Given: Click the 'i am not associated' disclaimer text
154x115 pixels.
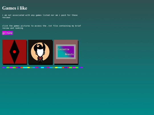Looking at the screenshot, I should [x=40, y=16].
